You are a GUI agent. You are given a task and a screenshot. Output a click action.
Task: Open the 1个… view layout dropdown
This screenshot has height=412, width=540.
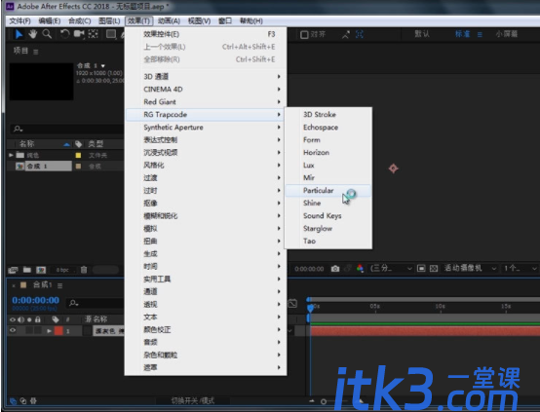click(x=521, y=268)
